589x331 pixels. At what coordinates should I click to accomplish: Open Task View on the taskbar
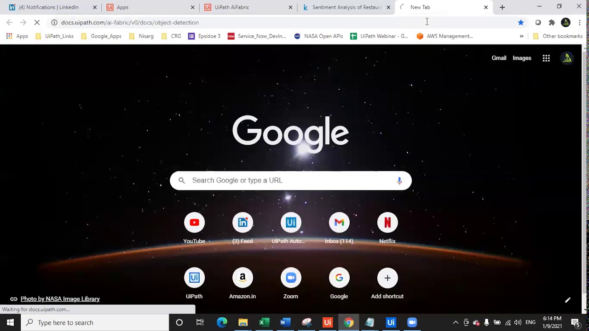tap(200, 322)
